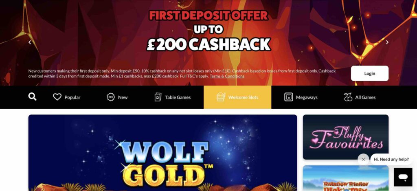Open the Fluffy Favourites game tile
Viewport: 417px width, 191px height.
pyautogui.click(x=346, y=137)
